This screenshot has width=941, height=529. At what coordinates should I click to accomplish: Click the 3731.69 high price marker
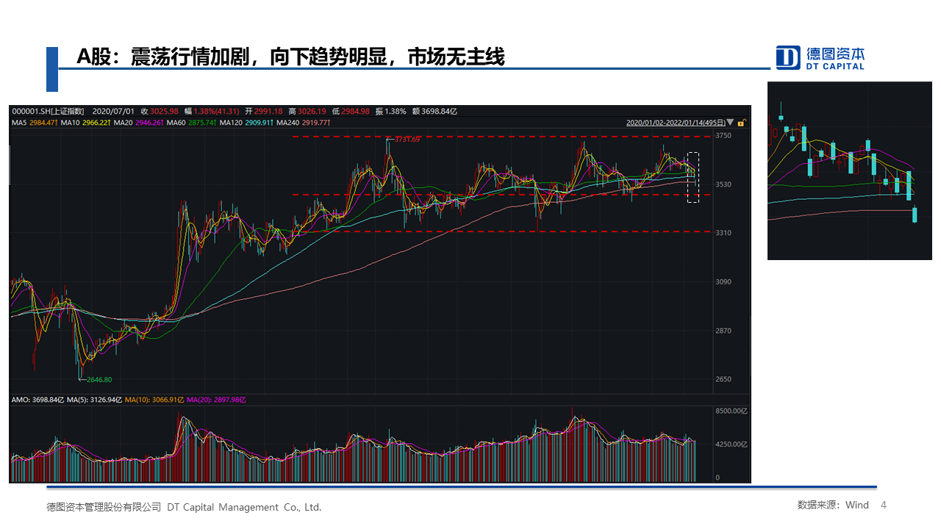[407, 139]
